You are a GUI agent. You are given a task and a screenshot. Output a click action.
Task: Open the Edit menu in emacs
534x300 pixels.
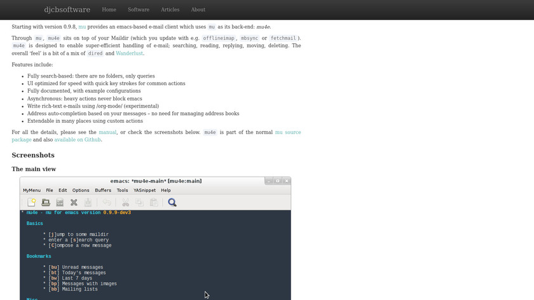point(63,190)
